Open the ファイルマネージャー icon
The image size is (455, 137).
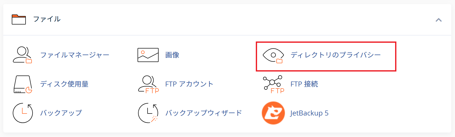coord(23,55)
